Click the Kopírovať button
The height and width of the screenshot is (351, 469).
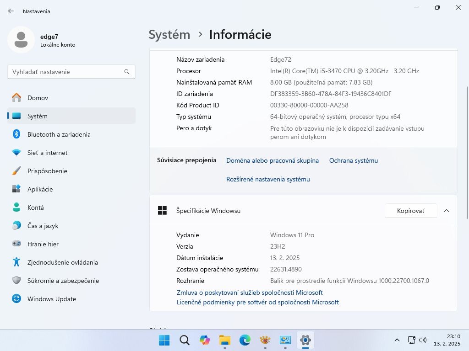point(411,211)
